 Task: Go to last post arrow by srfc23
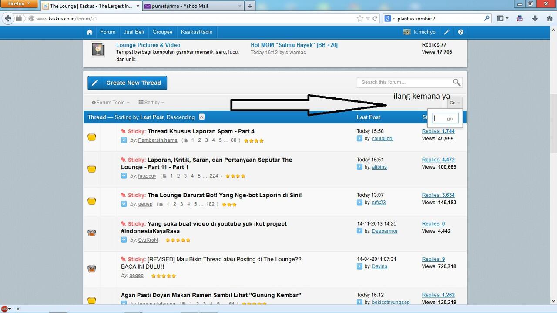click(x=359, y=203)
